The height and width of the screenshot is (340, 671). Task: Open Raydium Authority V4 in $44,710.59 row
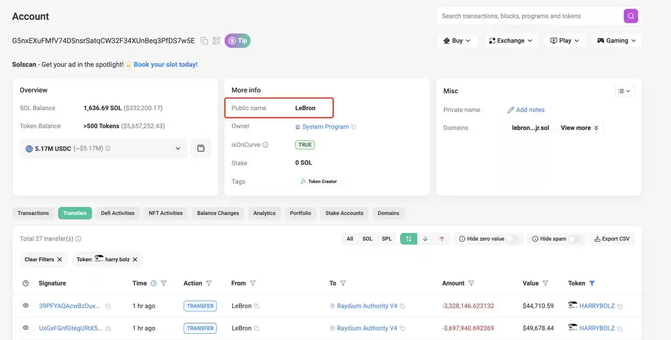367,306
